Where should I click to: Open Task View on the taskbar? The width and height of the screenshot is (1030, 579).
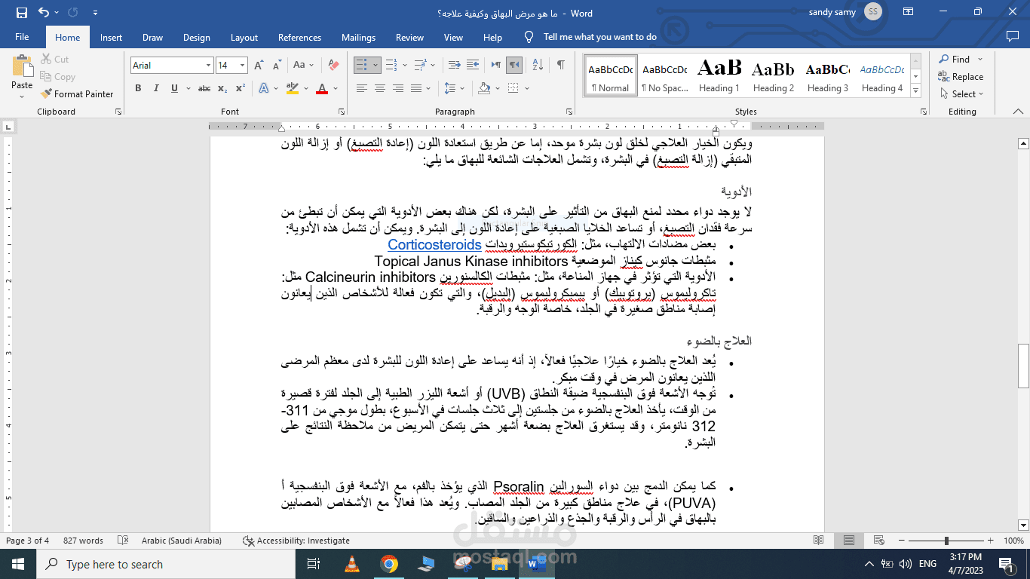(314, 564)
